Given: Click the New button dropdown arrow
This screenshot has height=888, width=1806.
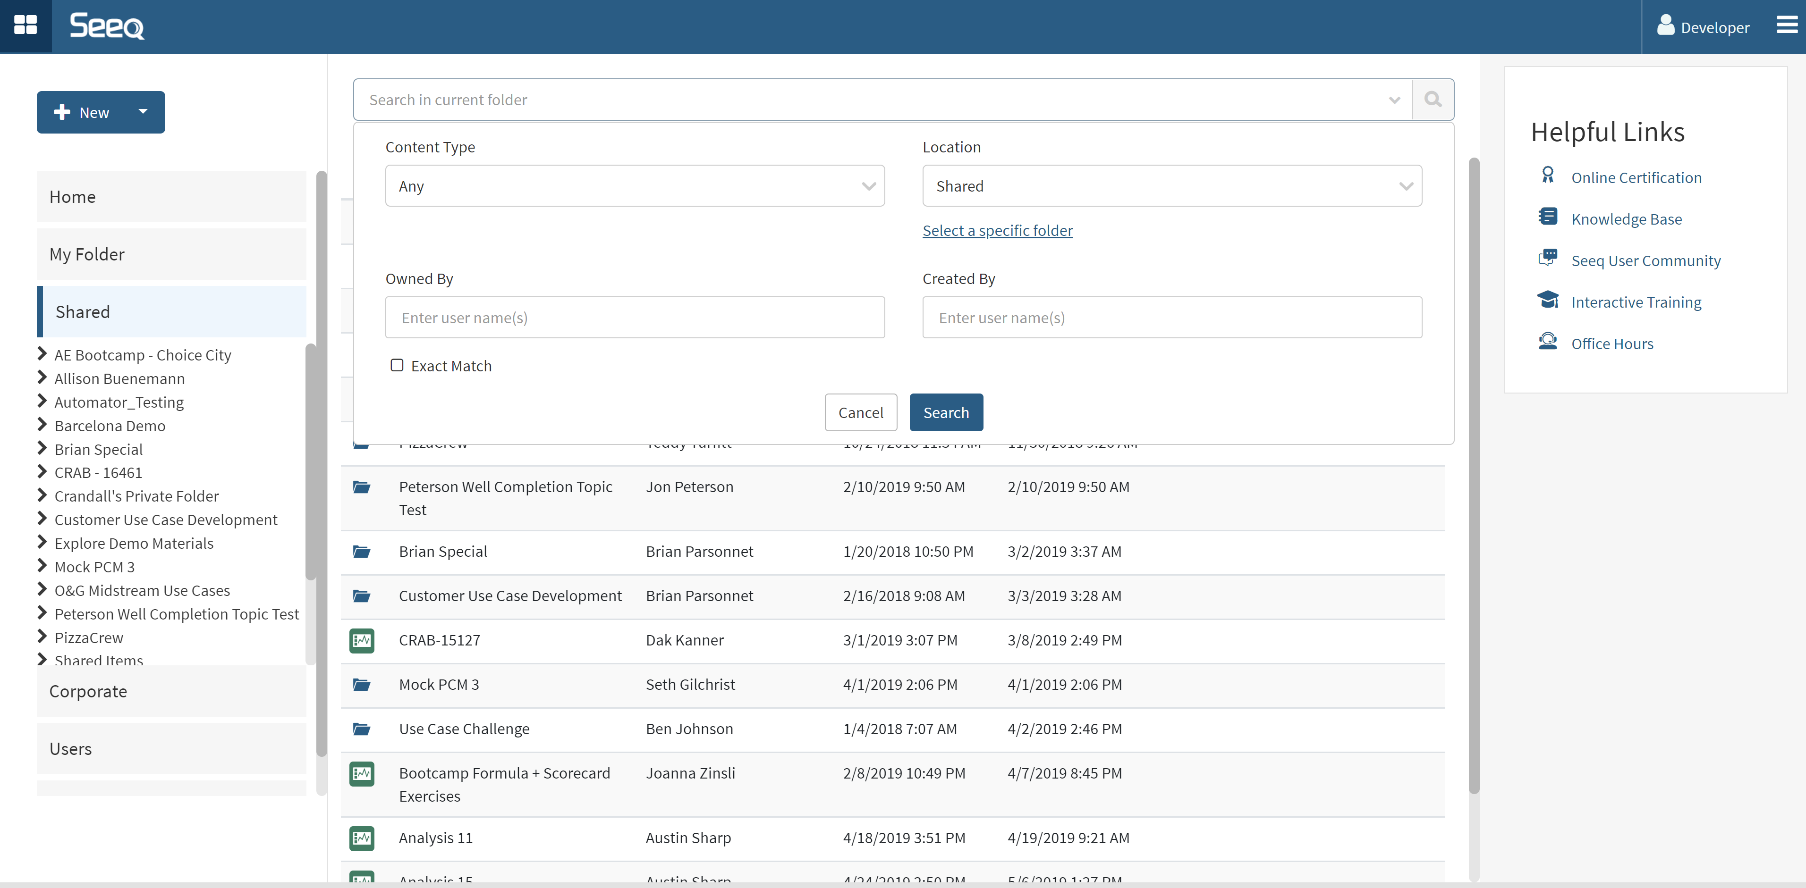Looking at the screenshot, I should click(x=143, y=111).
